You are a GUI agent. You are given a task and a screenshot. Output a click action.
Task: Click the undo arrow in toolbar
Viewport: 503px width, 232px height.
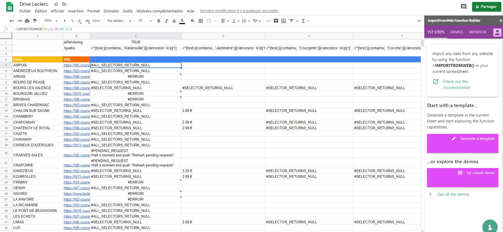click(12, 21)
